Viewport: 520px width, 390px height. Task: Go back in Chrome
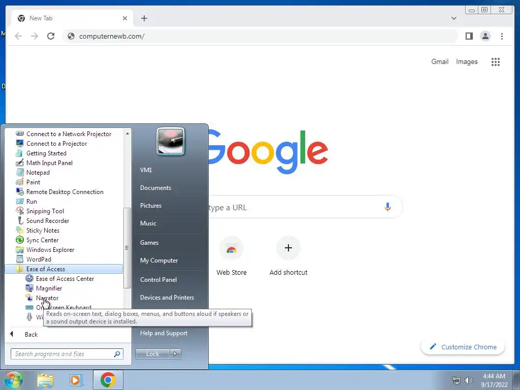pyautogui.click(x=18, y=36)
